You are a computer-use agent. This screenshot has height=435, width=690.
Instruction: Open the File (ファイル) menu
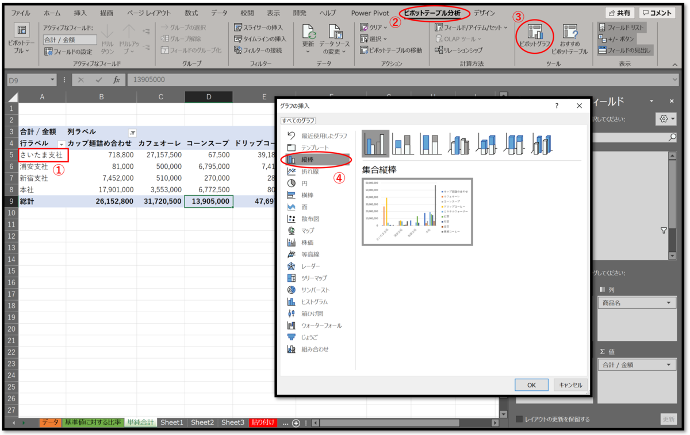[x=21, y=13]
